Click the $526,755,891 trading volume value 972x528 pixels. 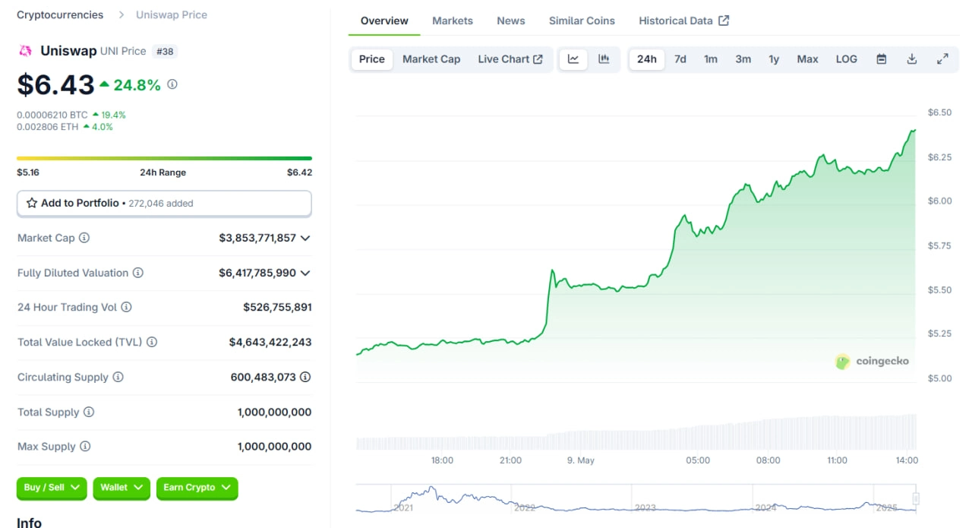(x=277, y=307)
